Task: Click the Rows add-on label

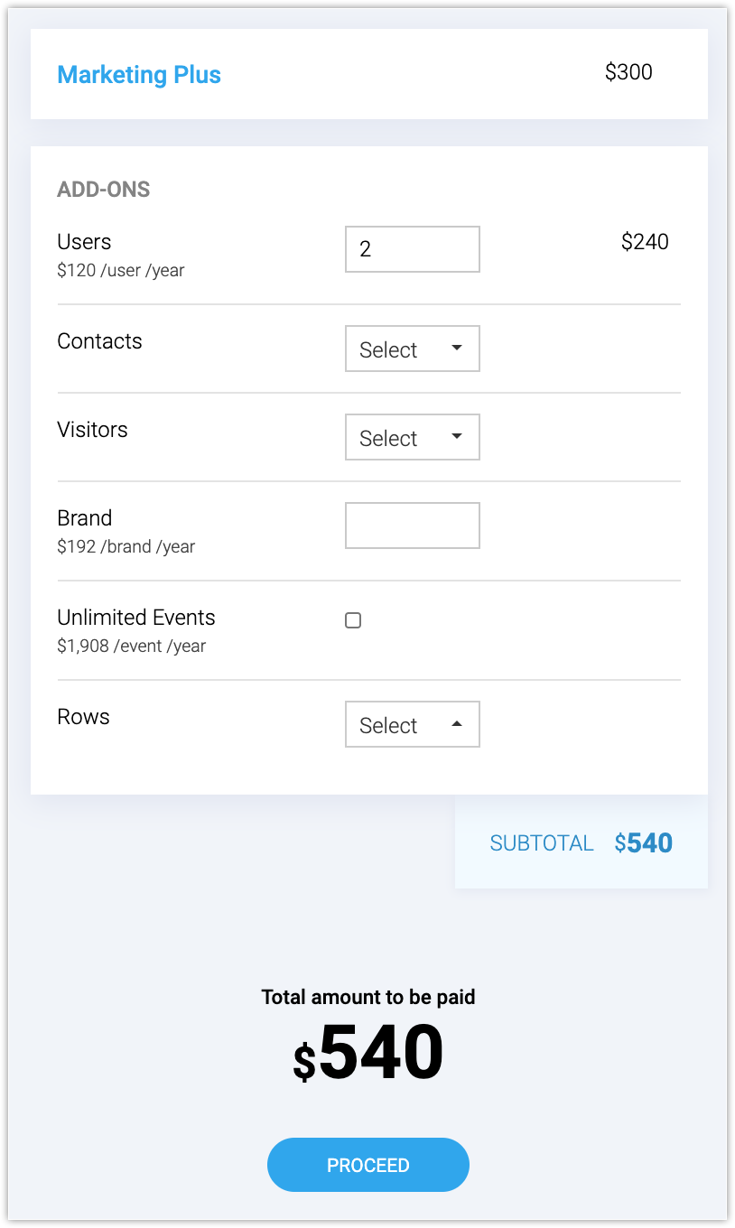Action: (83, 717)
